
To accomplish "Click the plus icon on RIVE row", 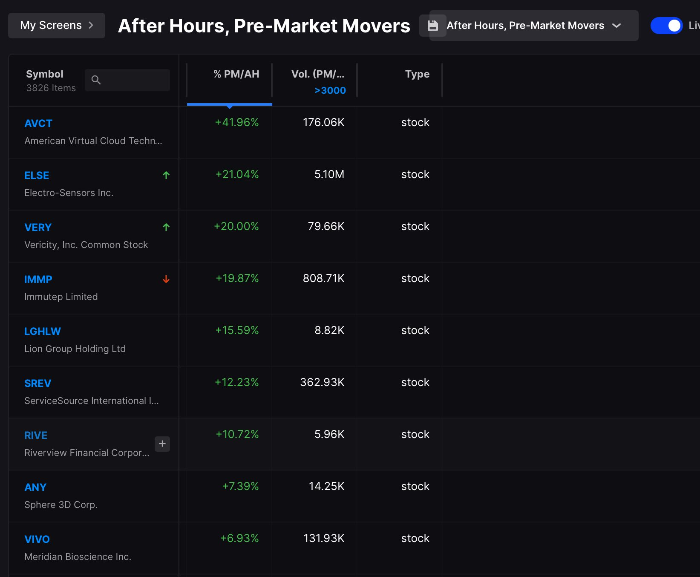I will point(162,444).
